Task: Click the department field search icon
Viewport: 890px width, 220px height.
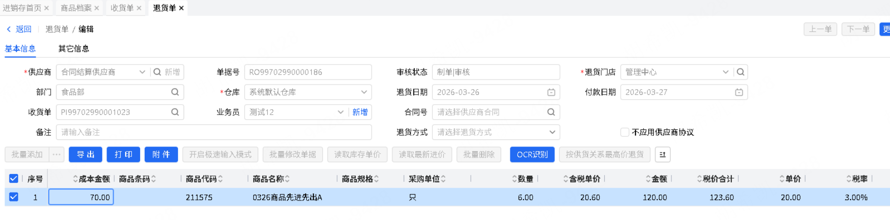Action: point(175,92)
